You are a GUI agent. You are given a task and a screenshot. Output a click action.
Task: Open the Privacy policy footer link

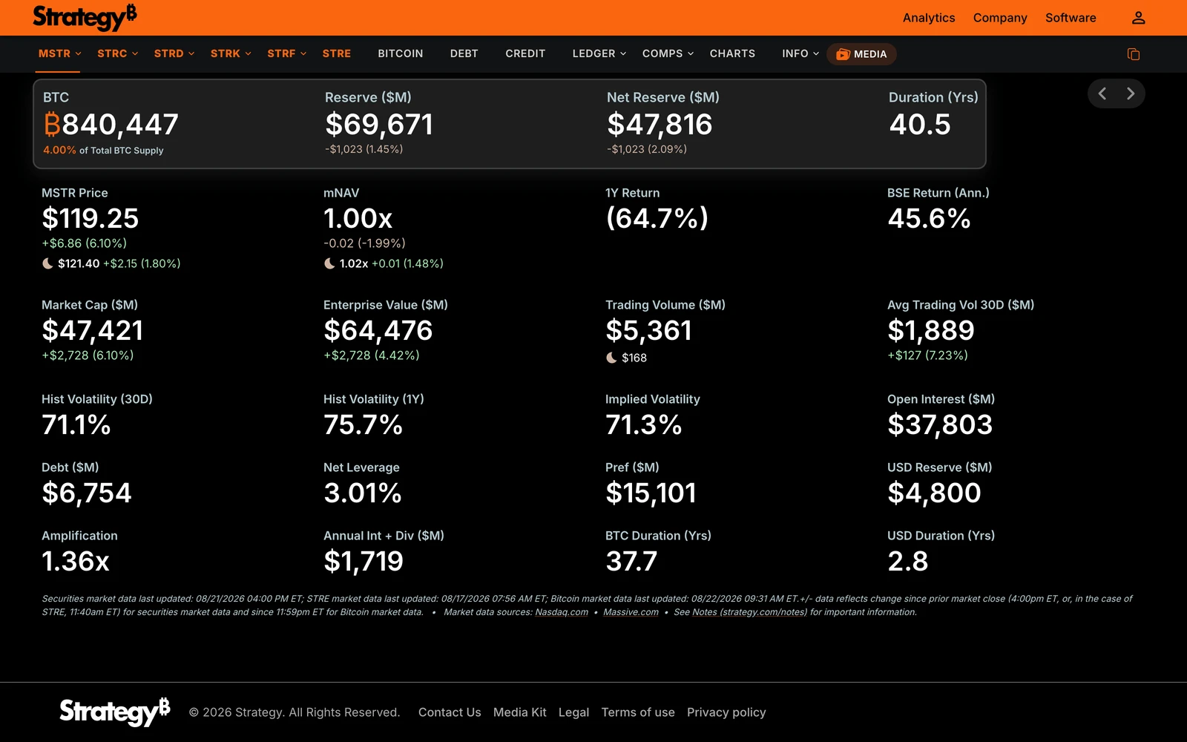click(x=726, y=712)
